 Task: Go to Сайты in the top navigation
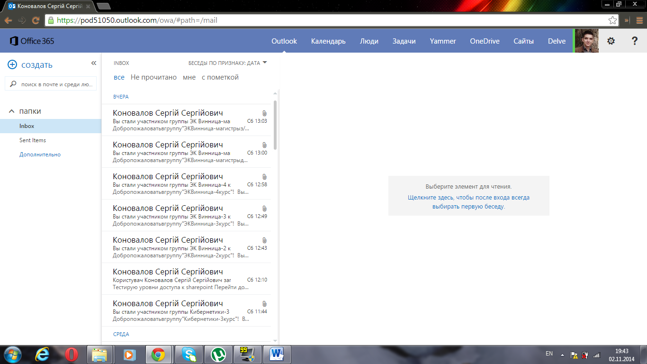point(524,41)
